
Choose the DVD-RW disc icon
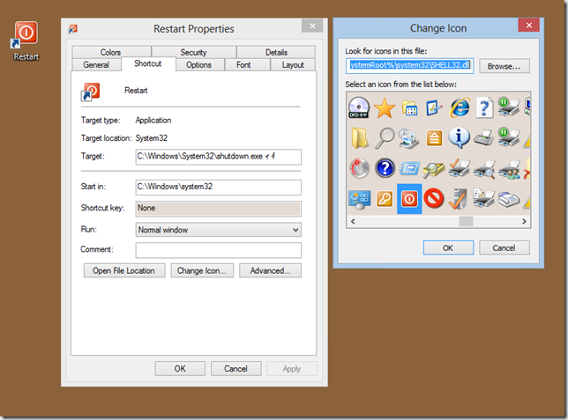[360, 108]
